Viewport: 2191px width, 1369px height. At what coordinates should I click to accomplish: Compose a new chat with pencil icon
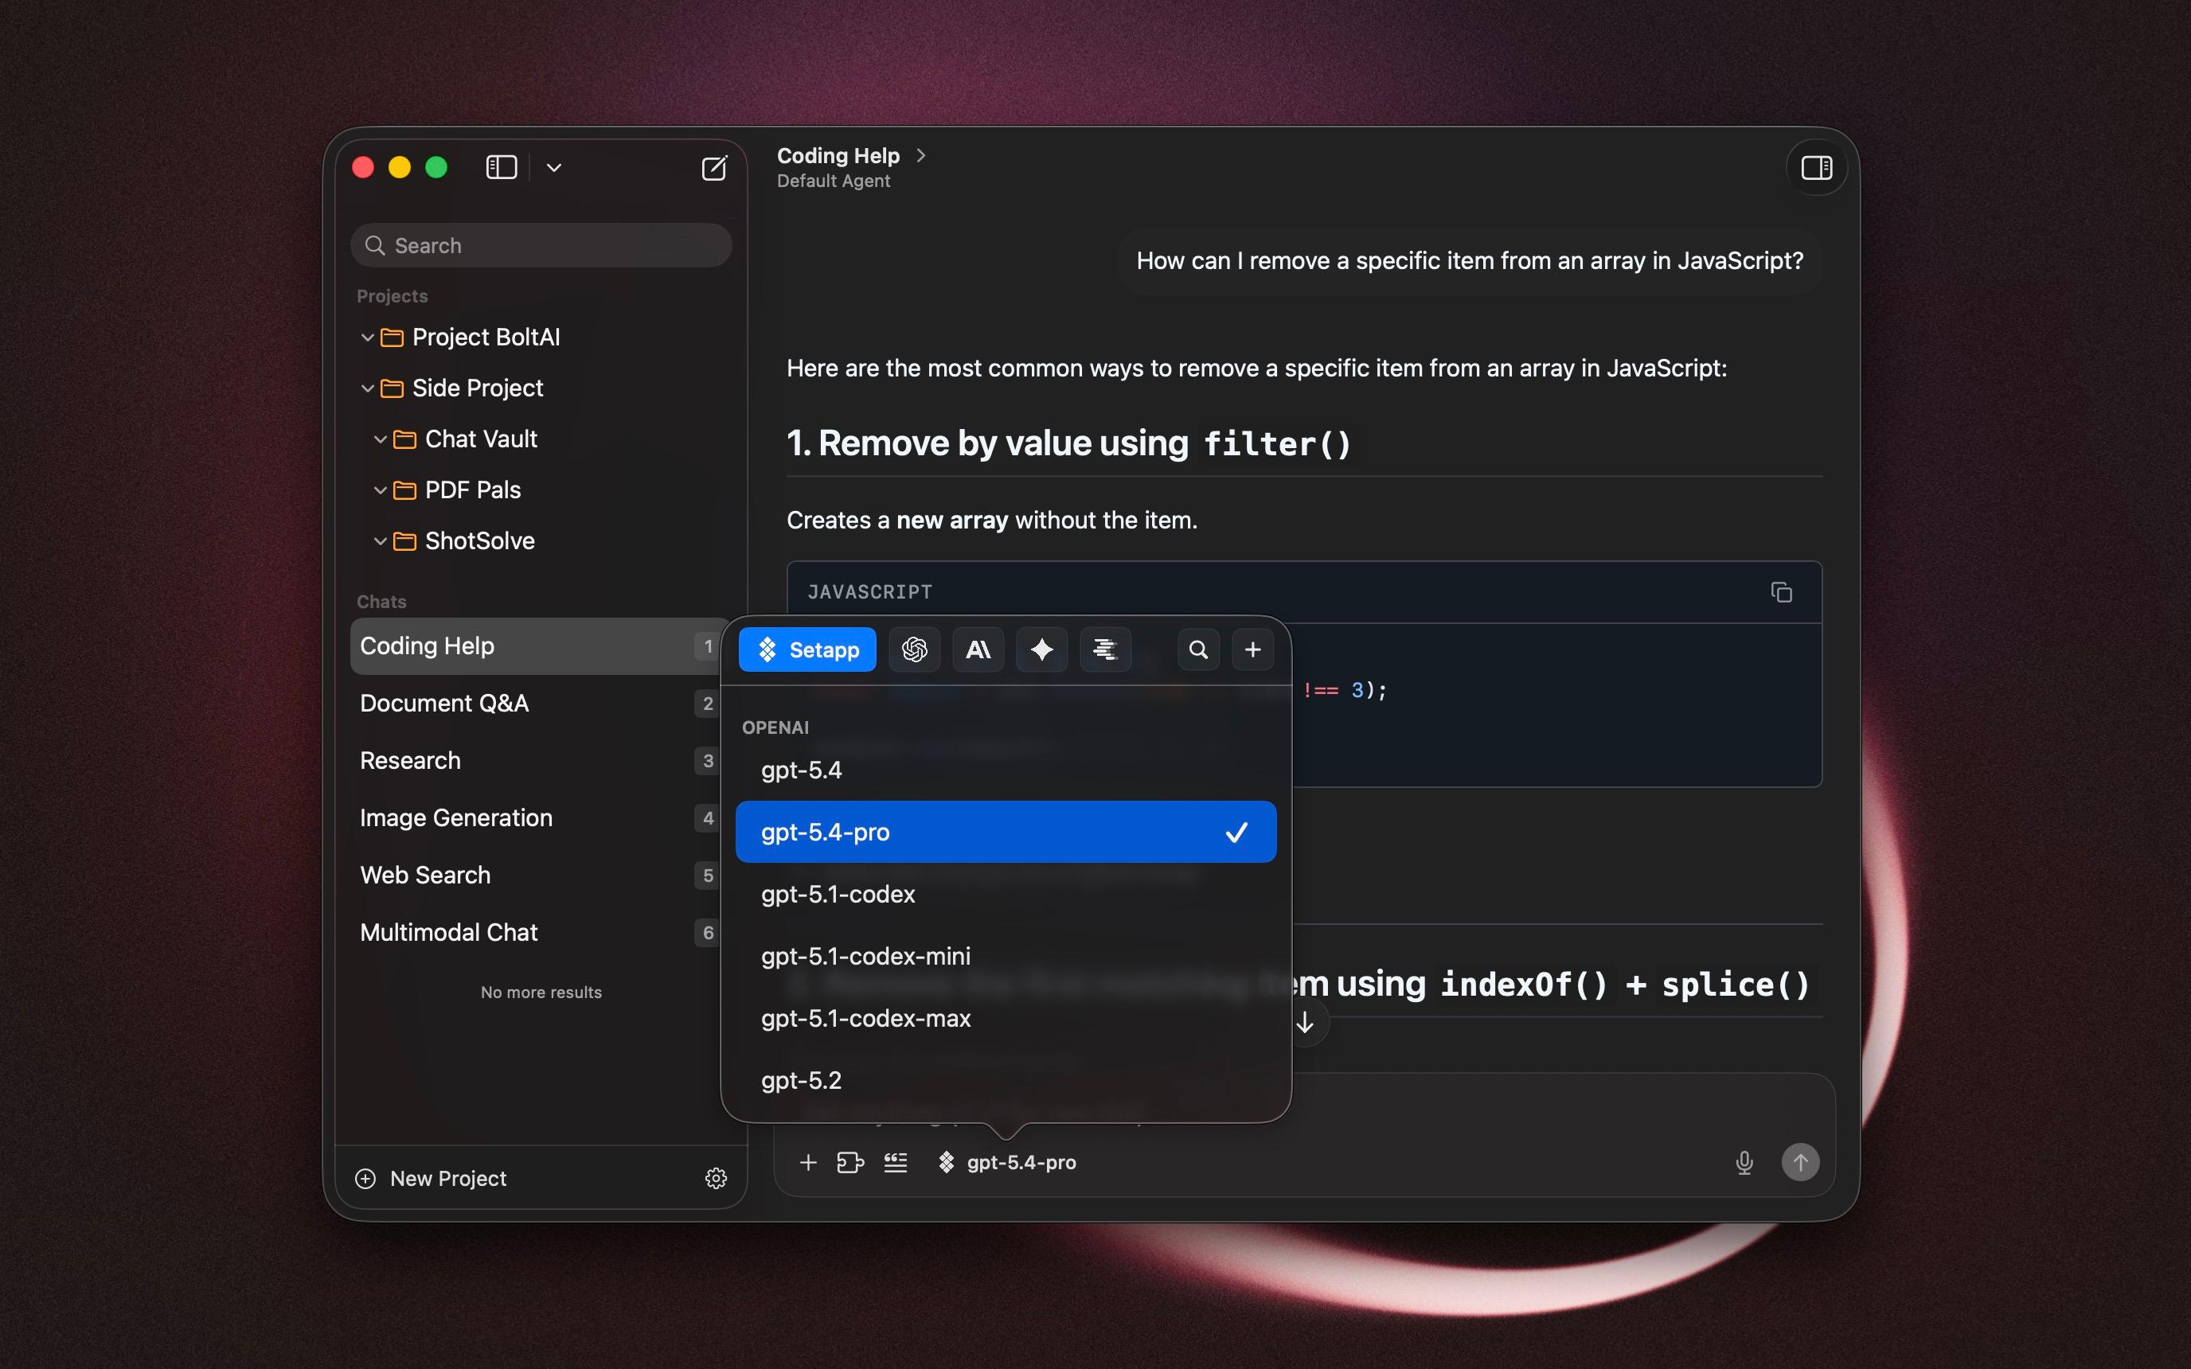[x=713, y=167]
